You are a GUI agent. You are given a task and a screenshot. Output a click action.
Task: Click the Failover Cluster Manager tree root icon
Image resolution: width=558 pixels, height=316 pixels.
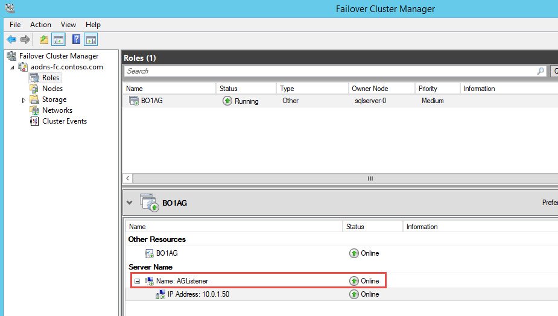point(11,56)
